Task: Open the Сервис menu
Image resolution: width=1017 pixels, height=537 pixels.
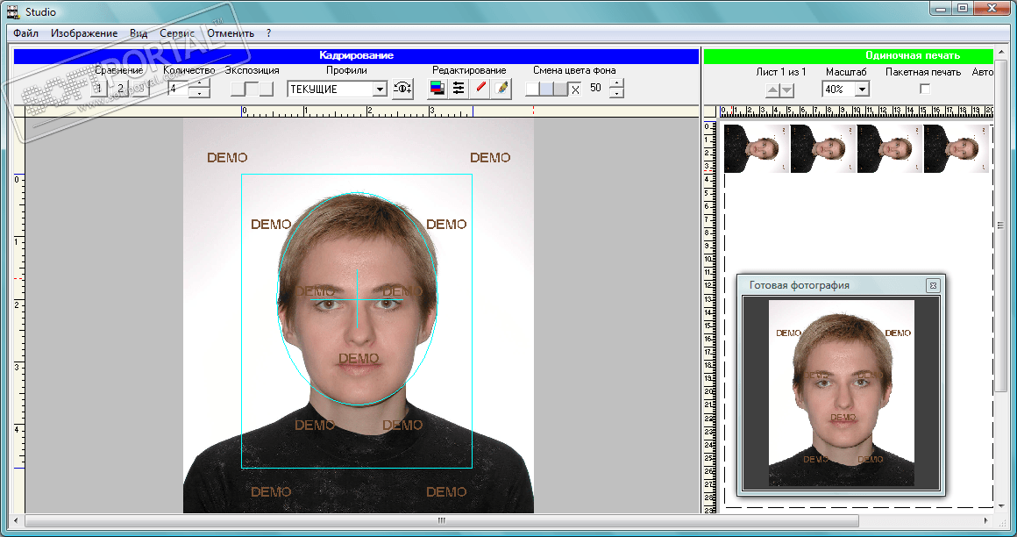Action: tap(176, 33)
